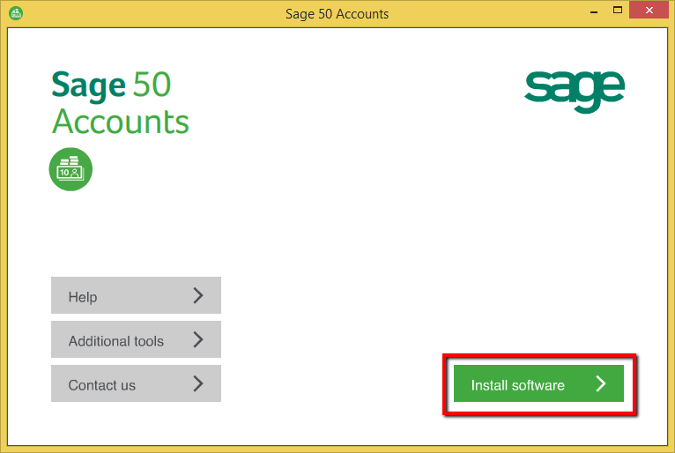
Task: Minimize the Sage 50 Accounts window
Action: tap(594, 11)
